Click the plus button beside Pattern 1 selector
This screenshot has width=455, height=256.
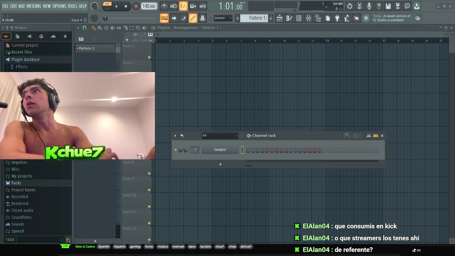pyautogui.click(x=271, y=18)
